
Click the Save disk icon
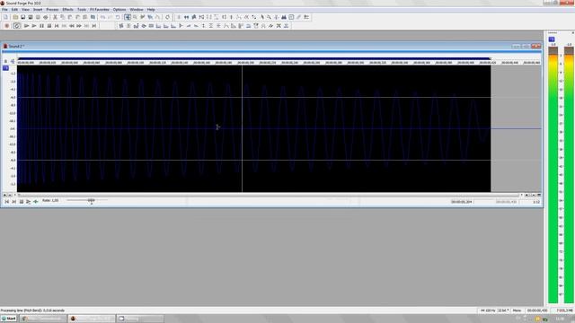point(22,17)
